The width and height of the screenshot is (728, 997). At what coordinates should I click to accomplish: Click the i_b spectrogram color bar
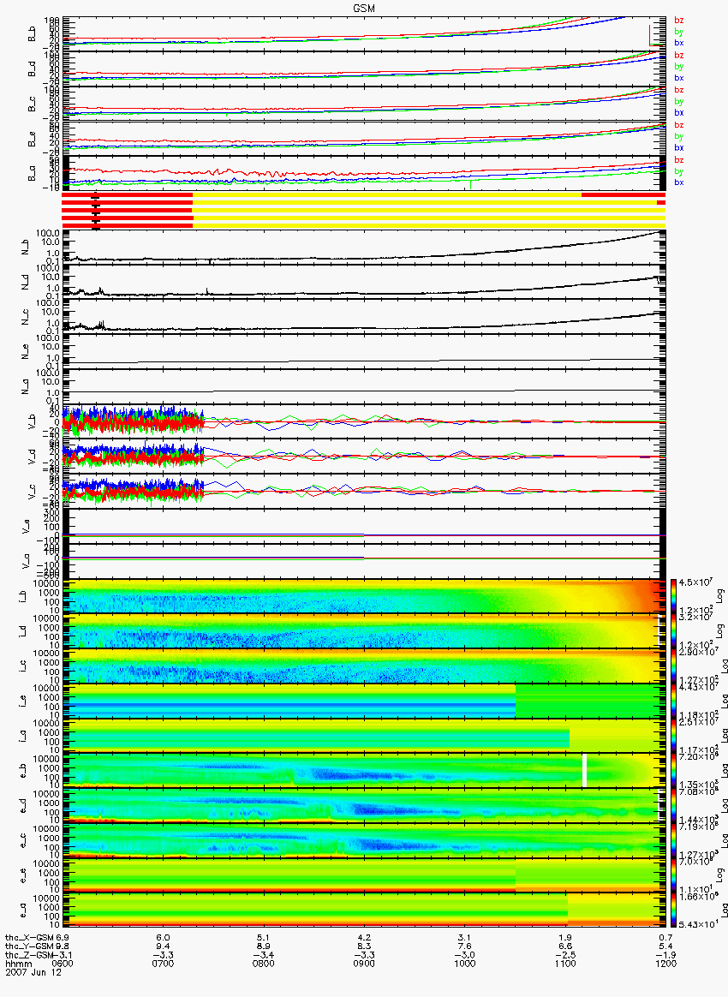tap(673, 597)
